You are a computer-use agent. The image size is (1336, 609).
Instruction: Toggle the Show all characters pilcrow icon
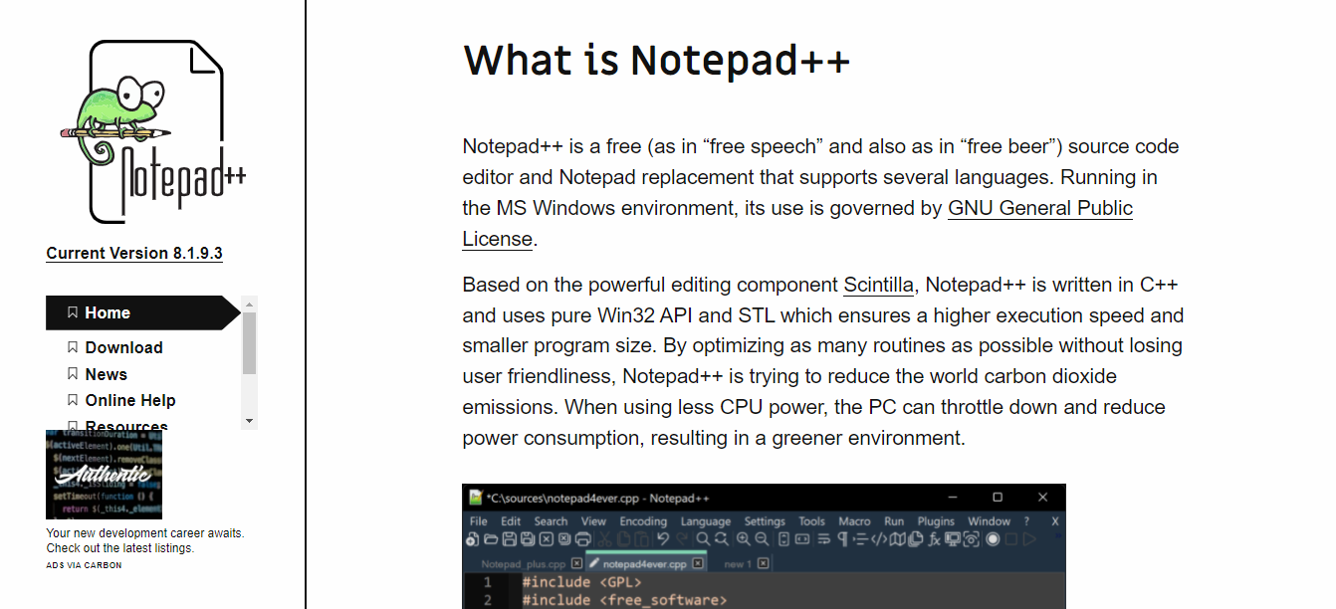click(x=842, y=539)
